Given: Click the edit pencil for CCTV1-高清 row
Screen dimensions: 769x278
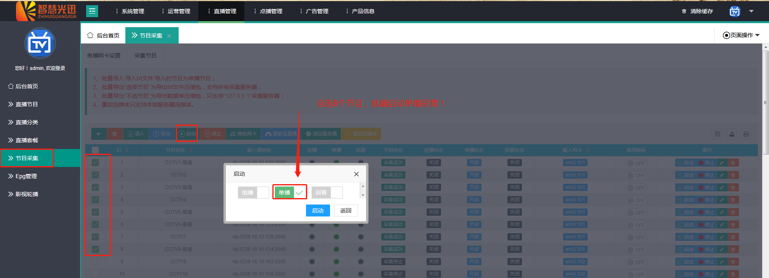Looking at the screenshot, I should (722, 163).
